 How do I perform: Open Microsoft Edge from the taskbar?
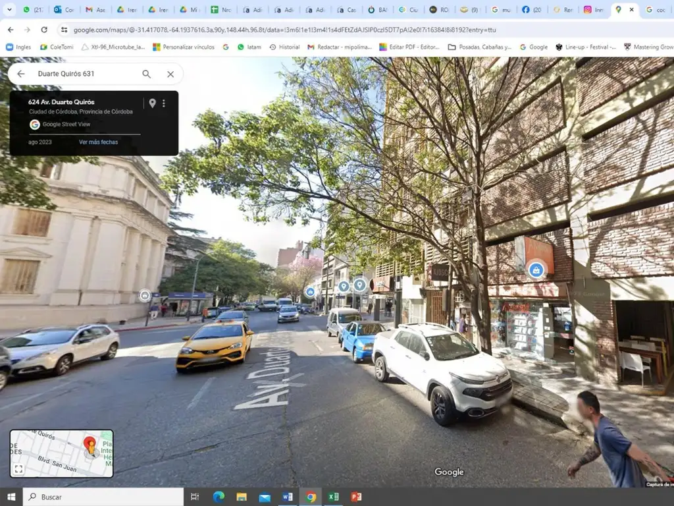(x=219, y=497)
